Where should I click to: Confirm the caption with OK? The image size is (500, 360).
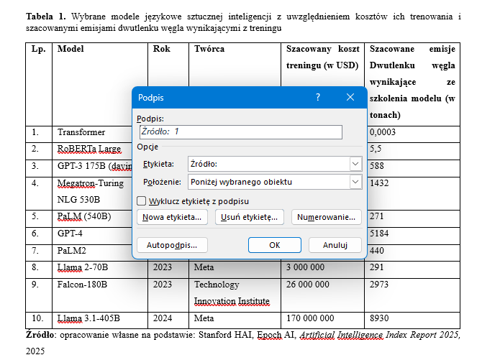coord(274,245)
